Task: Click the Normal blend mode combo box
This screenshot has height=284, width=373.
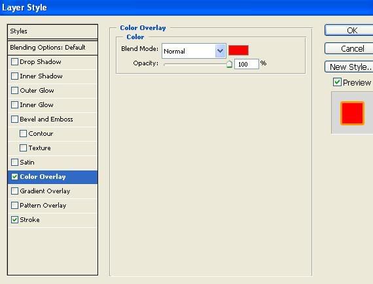Action: pos(194,51)
